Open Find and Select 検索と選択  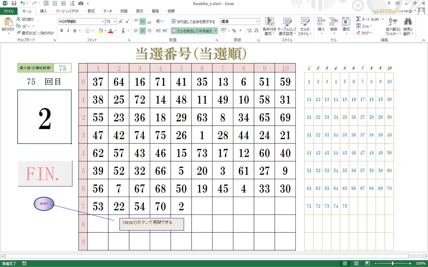408,26
